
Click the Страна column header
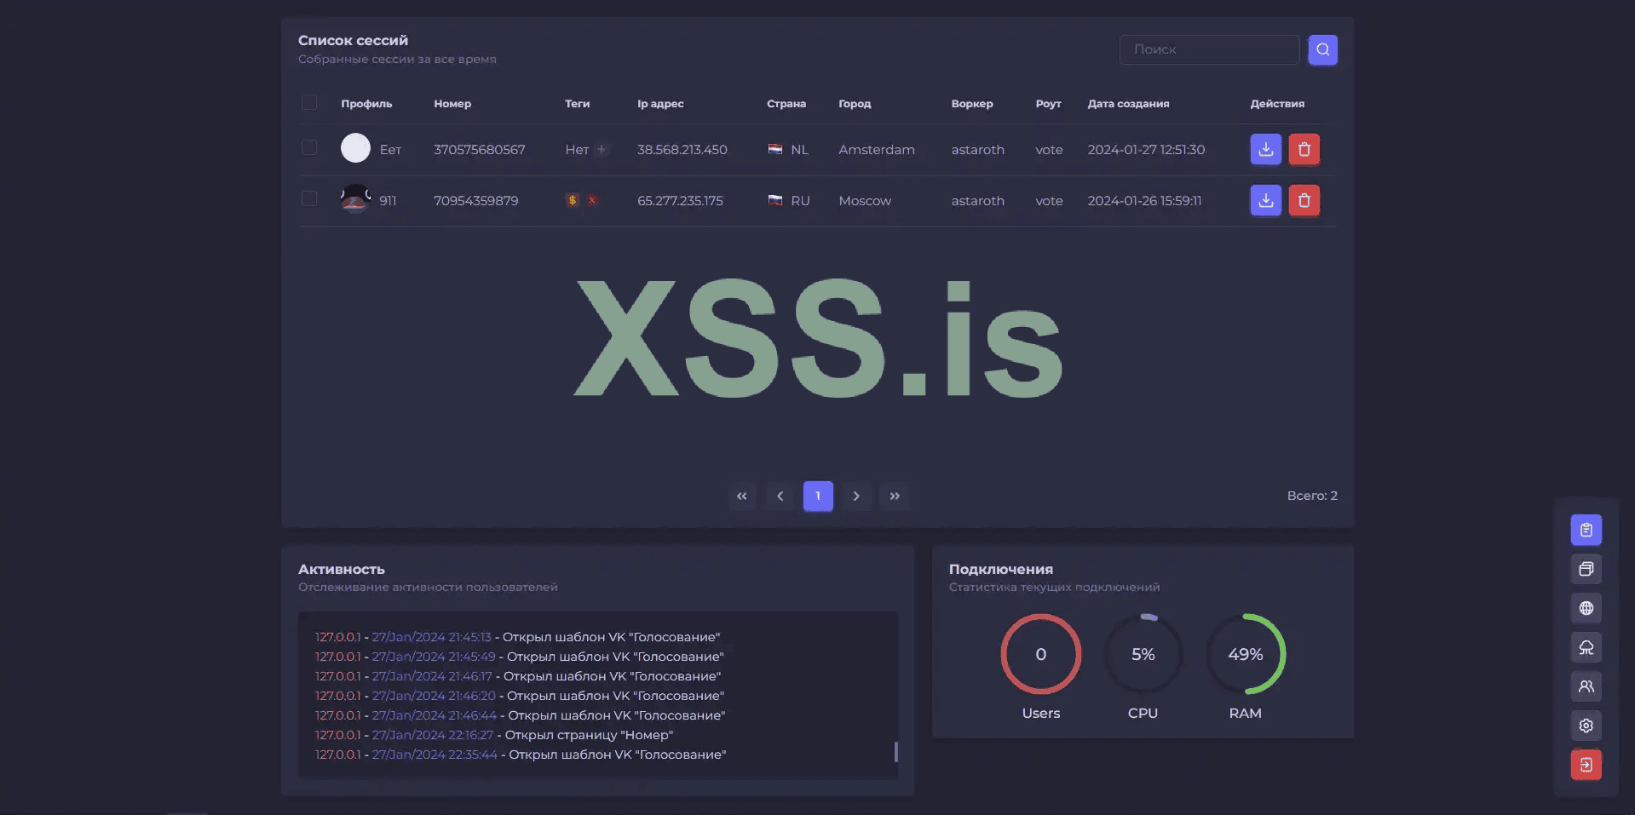[786, 104]
